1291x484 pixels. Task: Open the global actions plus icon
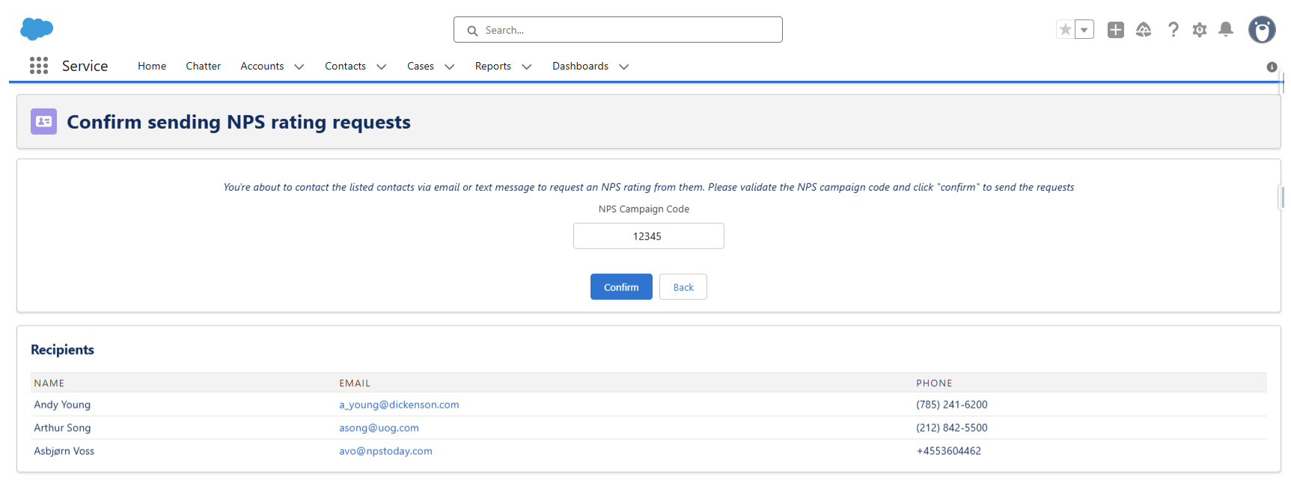(x=1115, y=30)
